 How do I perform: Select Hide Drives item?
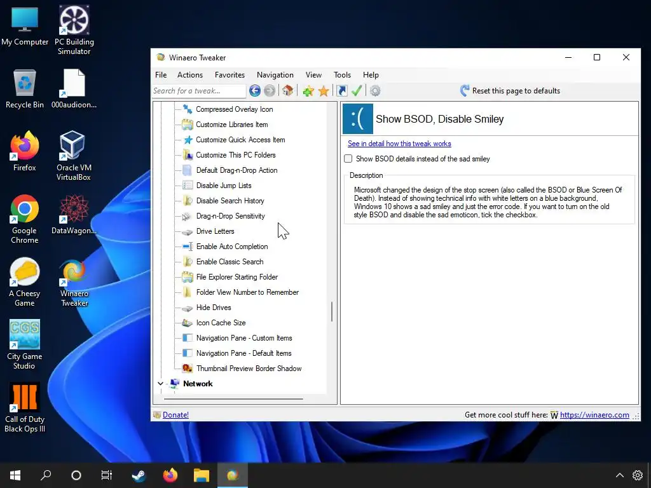click(214, 308)
